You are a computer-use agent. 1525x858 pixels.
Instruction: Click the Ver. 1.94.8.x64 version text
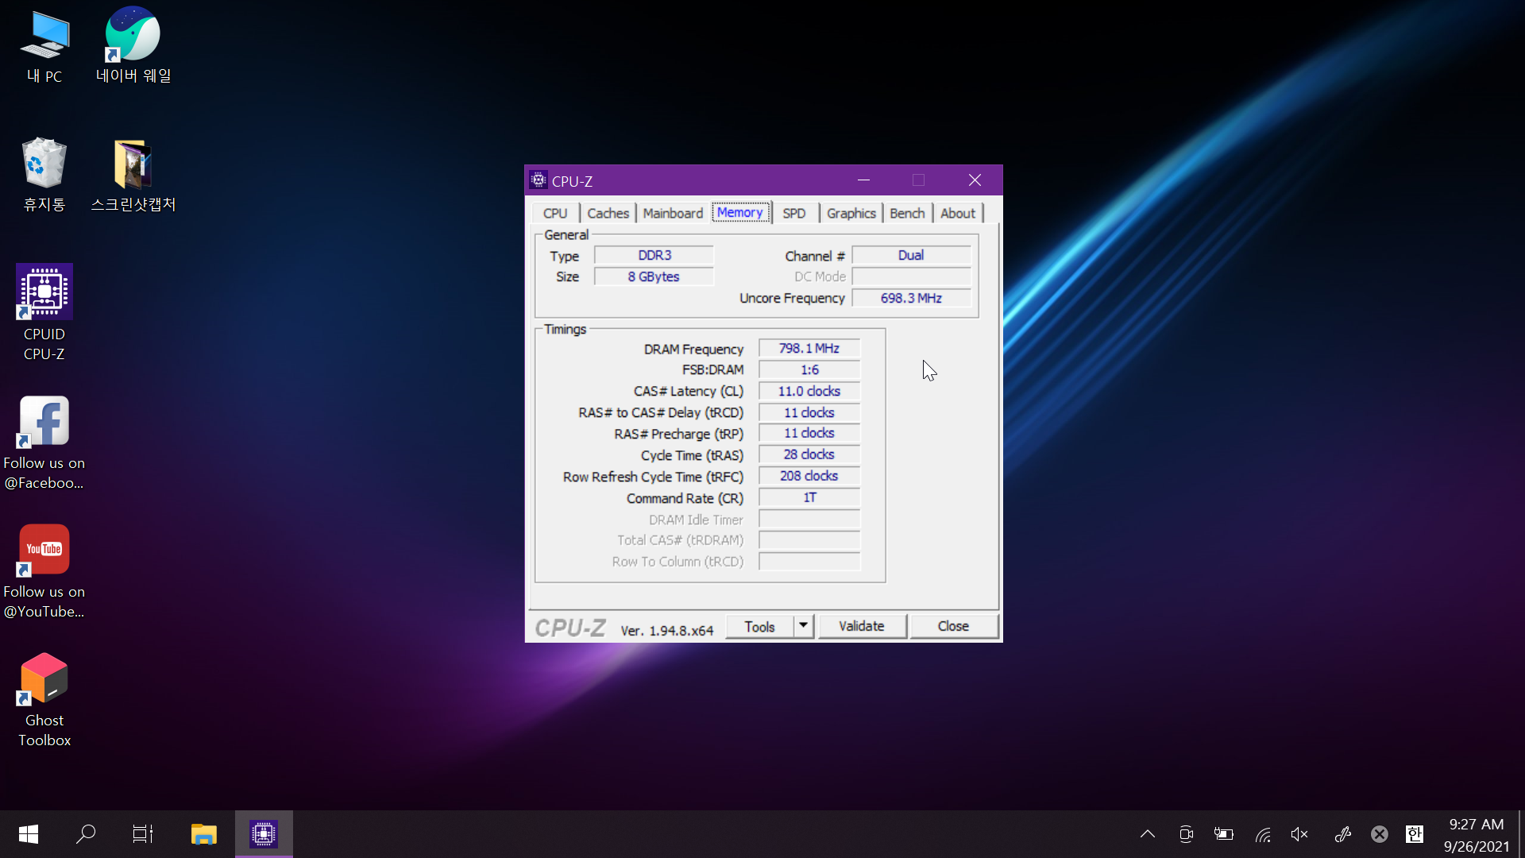667,630
